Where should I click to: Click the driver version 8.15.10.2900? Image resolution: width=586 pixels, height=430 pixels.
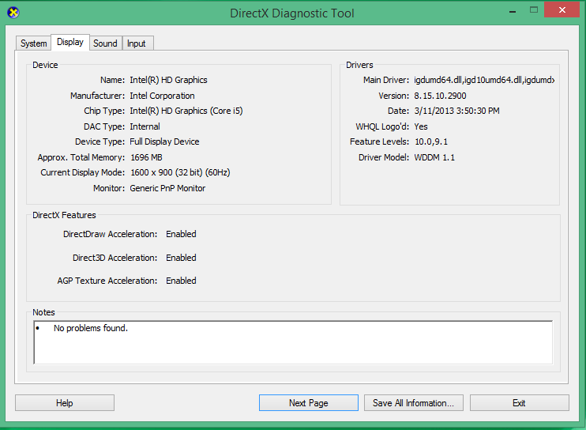[x=440, y=96]
